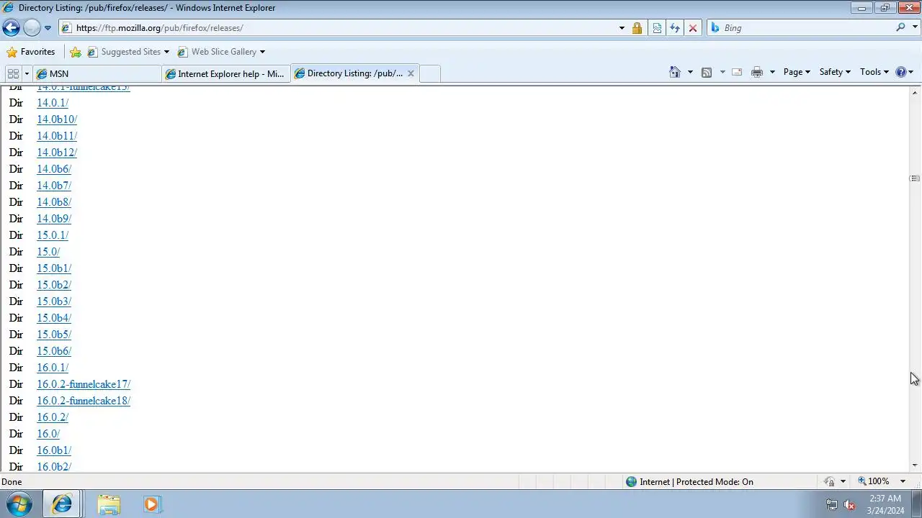Click the Back navigation button

point(11,28)
